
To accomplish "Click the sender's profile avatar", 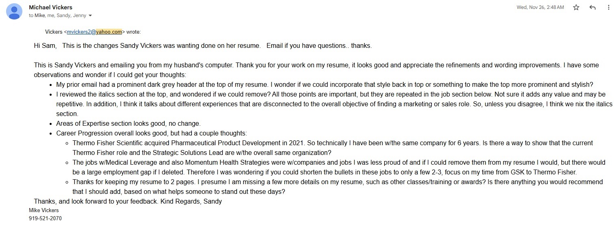I will 14,11.
